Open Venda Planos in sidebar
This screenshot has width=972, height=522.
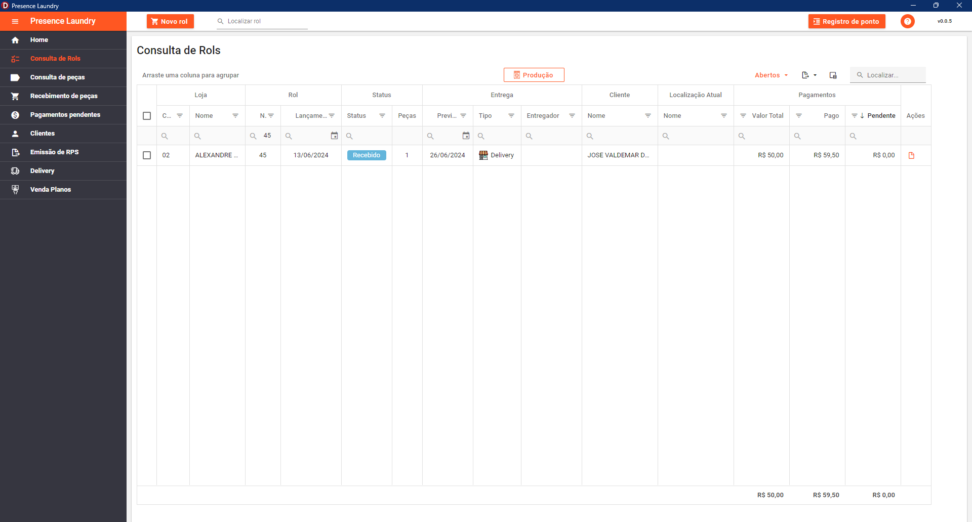click(63, 190)
